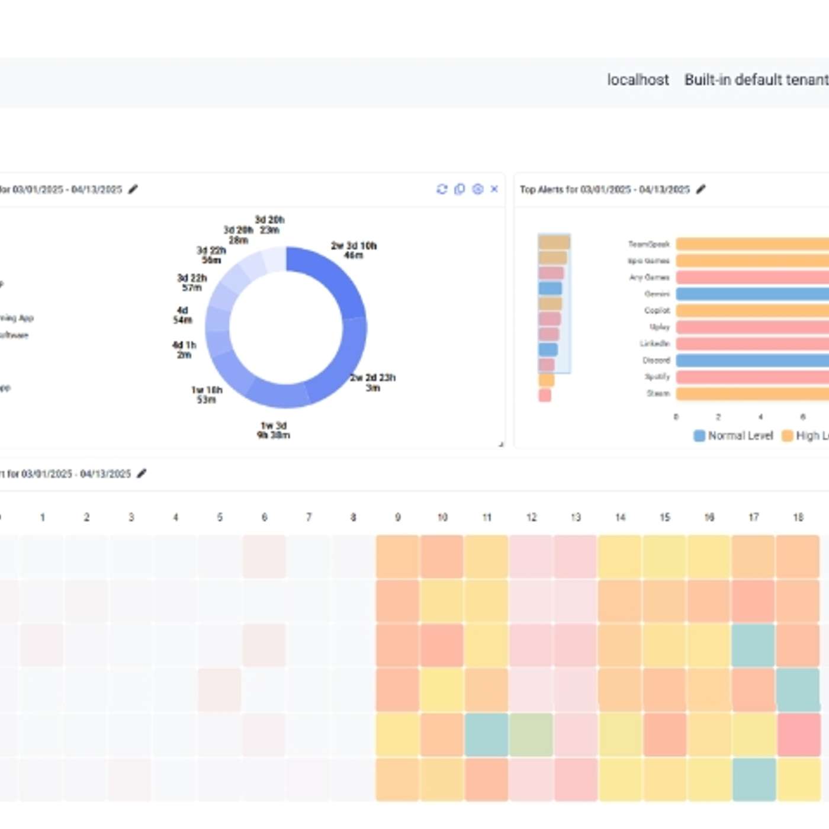
Task: Click the '4d 1h 2m' donut label
Action: (184, 350)
